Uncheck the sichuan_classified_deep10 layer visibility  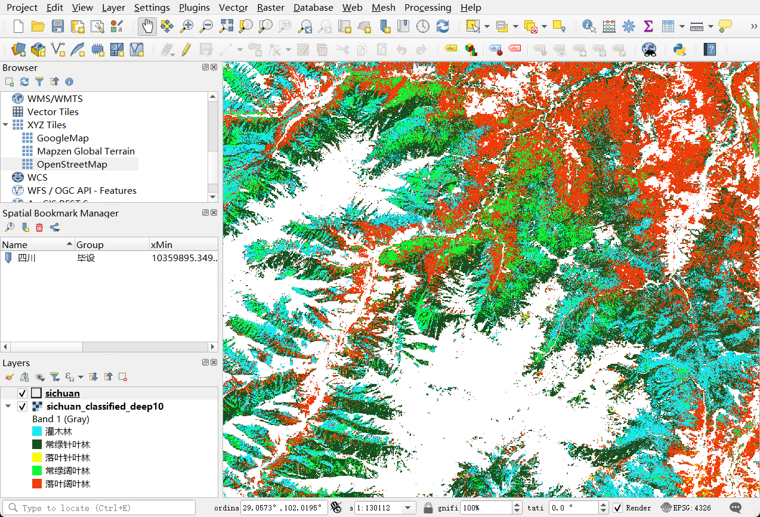coord(22,406)
